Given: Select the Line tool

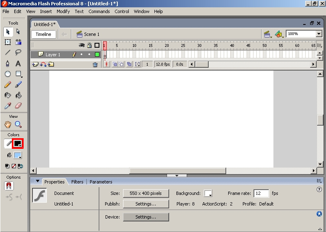Looking at the screenshot, I should click(8, 52).
